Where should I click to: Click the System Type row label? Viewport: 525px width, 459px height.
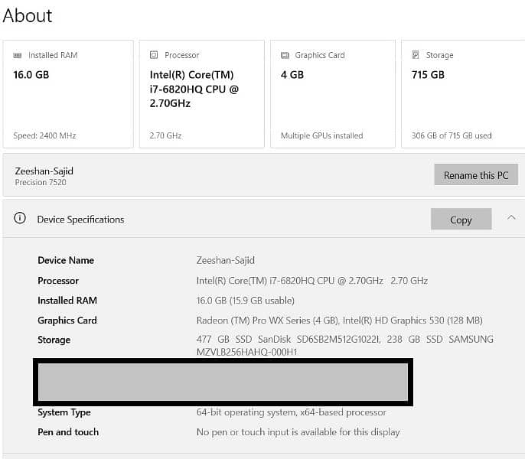tap(64, 412)
